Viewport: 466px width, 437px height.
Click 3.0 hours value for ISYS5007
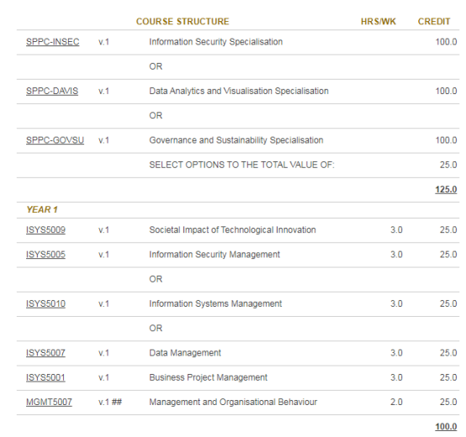coord(396,353)
